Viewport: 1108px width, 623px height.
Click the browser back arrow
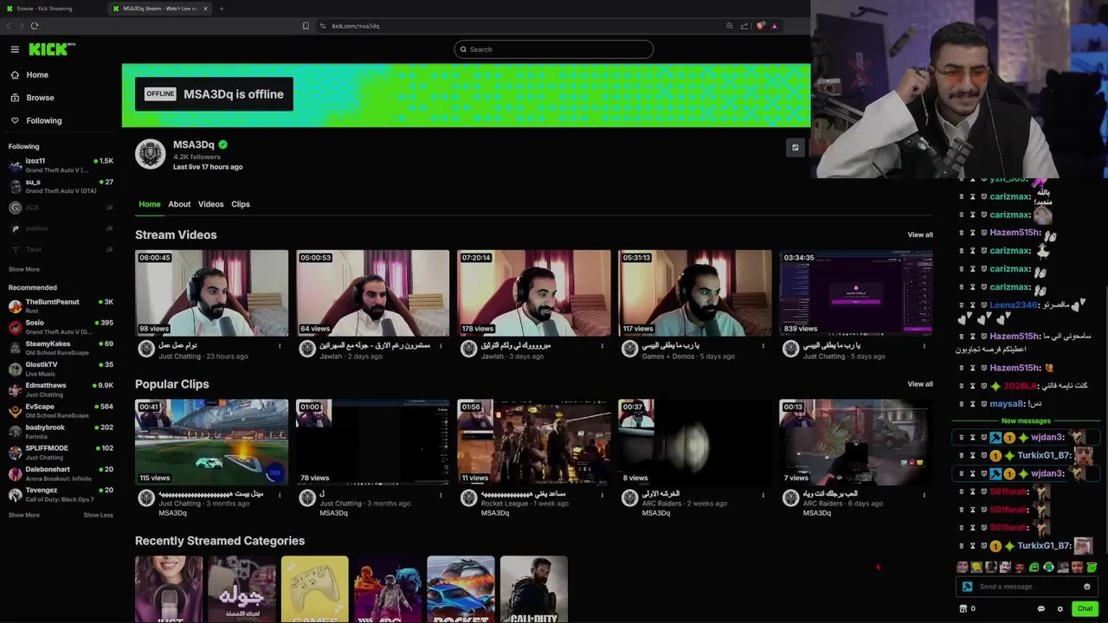9,26
